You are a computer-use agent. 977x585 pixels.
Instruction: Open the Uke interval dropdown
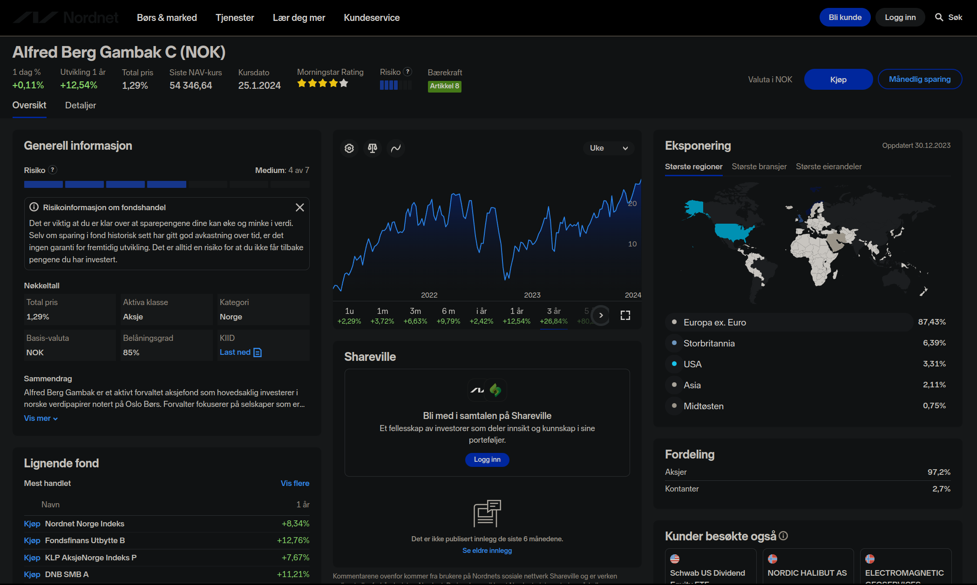pos(608,148)
